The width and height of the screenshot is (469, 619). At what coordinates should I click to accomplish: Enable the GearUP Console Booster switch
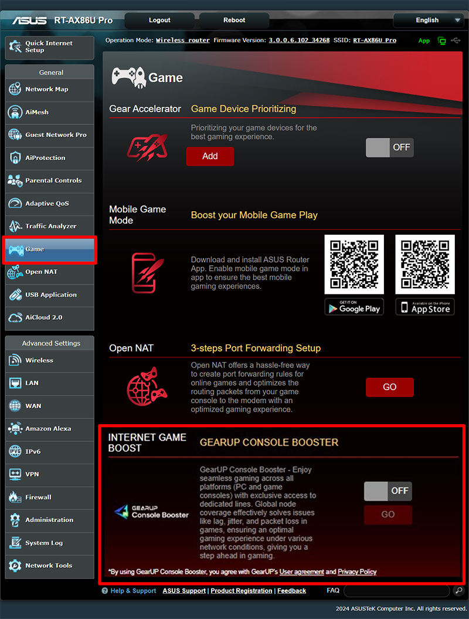click(x=388, y=491)
